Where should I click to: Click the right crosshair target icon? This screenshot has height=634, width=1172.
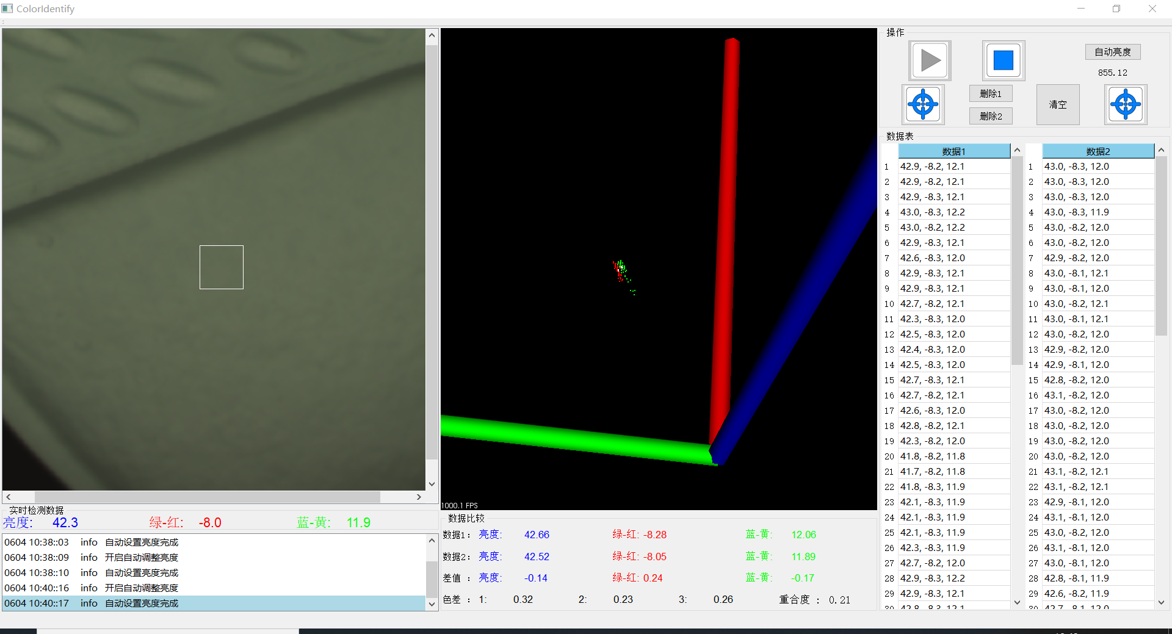(x=1126, y=104)
